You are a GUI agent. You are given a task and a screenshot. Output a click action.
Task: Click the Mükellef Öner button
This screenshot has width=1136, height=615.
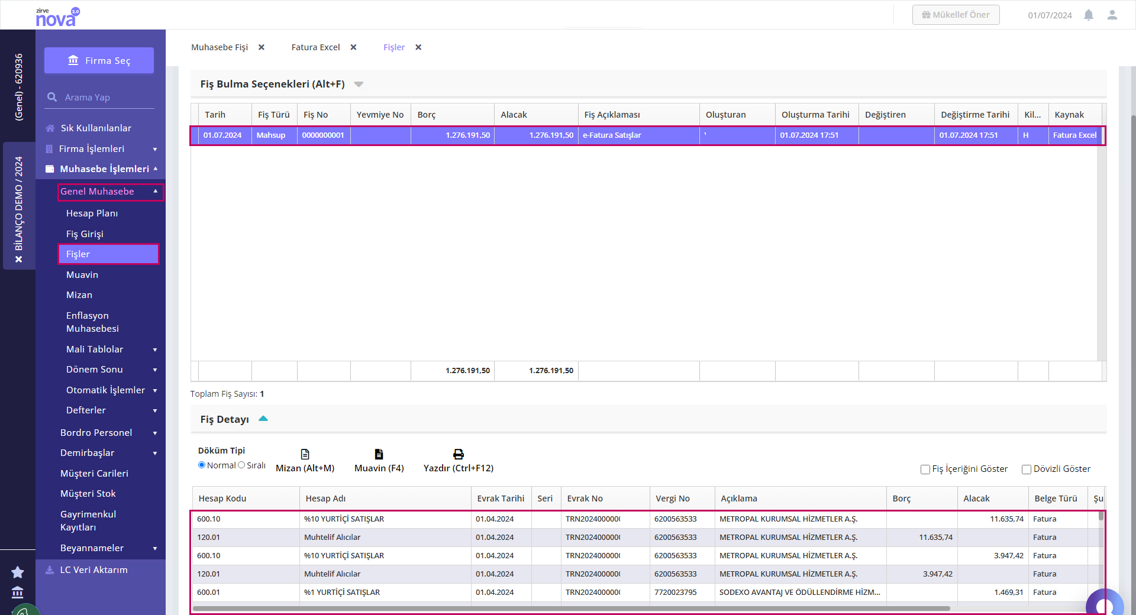pyautogui.click(x=956, y=15)
